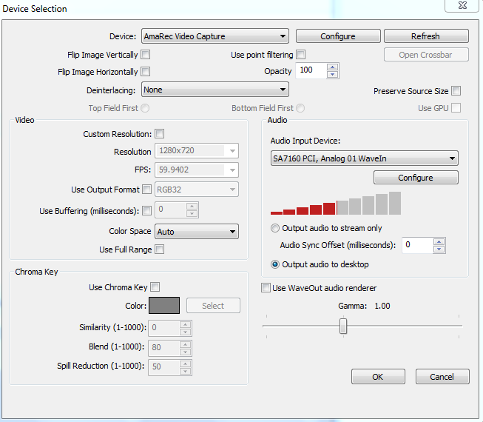Decrease buffering value with down arrow
Screen dimensions: 483x422
192,213
